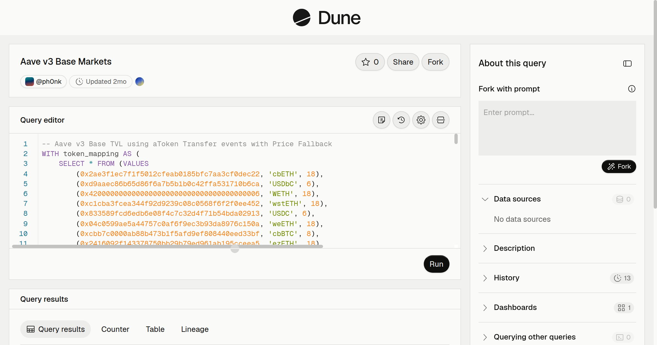Click the editor vertical scrollbar thumb
This screenshot has height=345, width=657.
point(456,139)
